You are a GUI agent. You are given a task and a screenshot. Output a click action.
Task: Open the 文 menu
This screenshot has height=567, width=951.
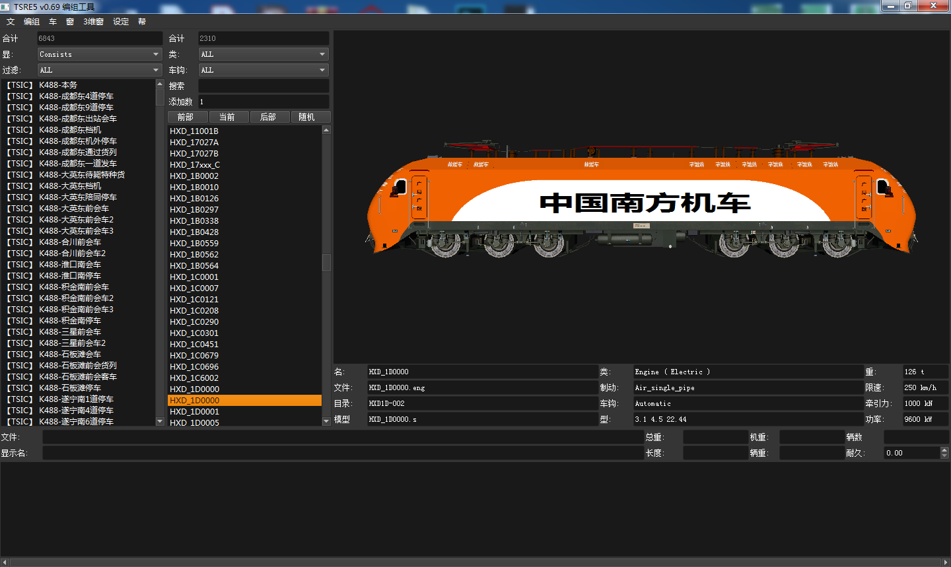click(x=11, y=22)
